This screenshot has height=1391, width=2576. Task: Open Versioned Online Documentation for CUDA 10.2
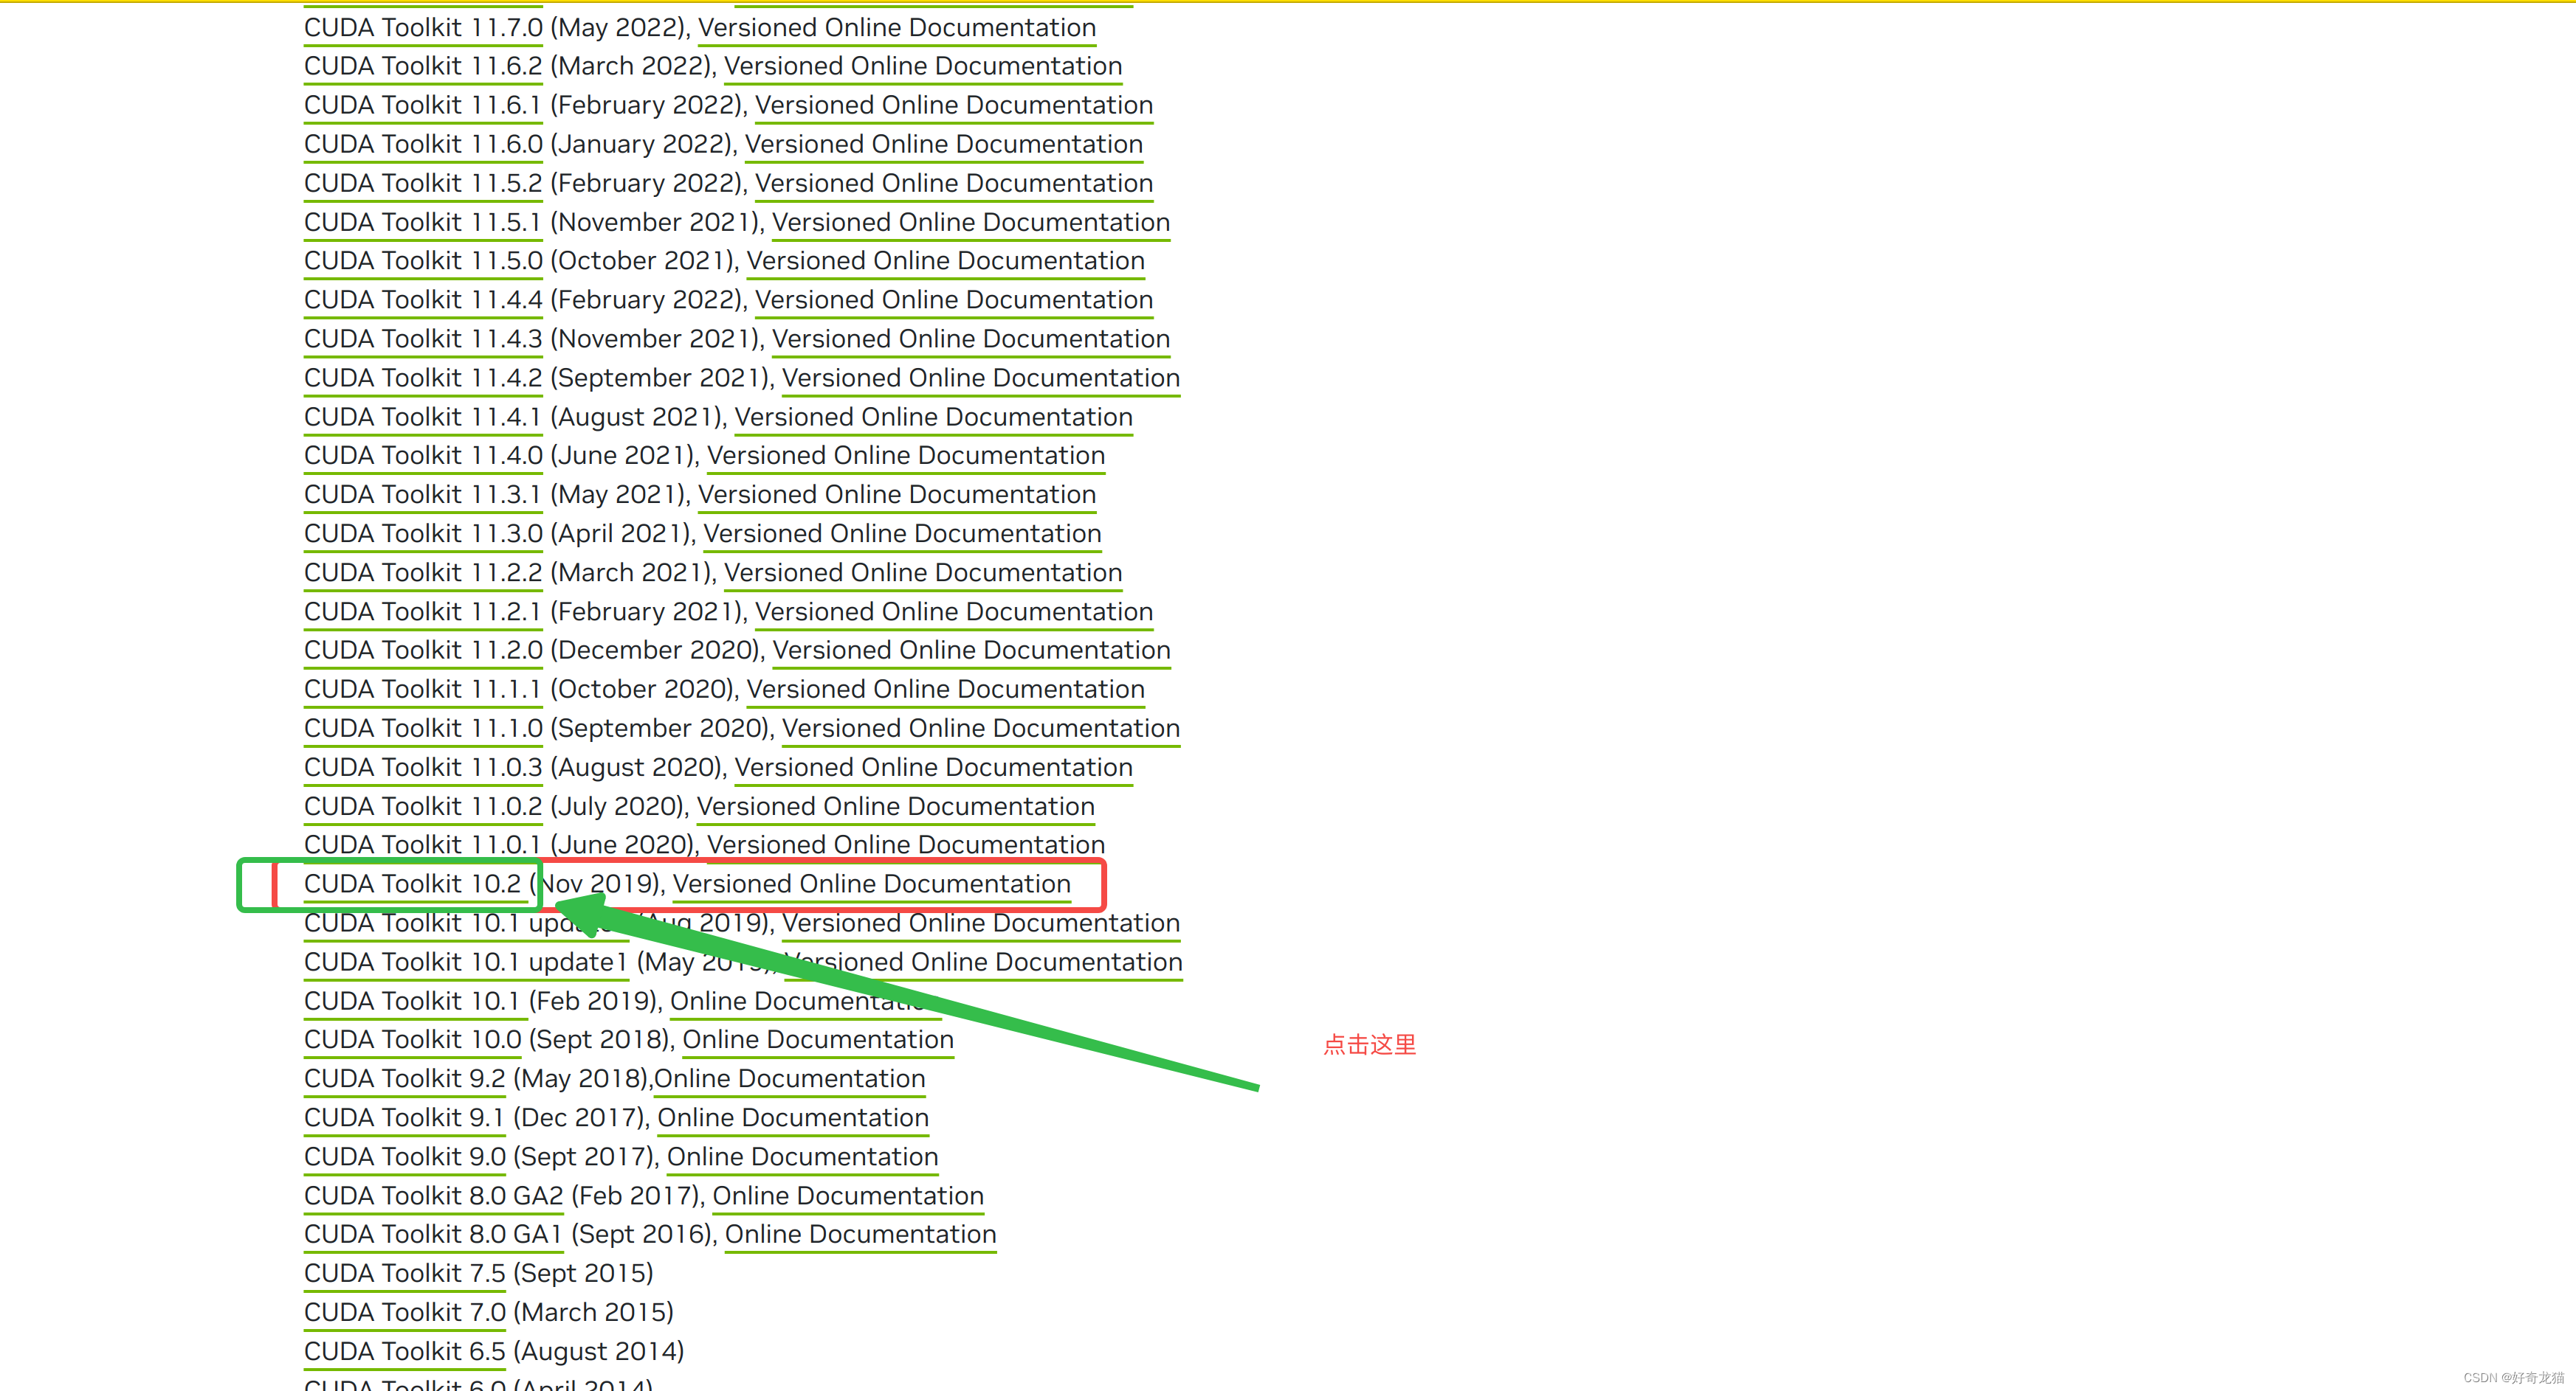872,885
